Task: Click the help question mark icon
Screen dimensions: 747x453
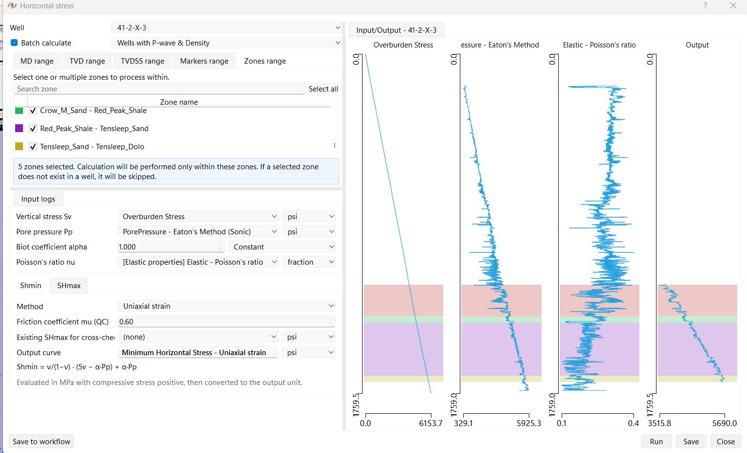Action: (x=705, y=6)
